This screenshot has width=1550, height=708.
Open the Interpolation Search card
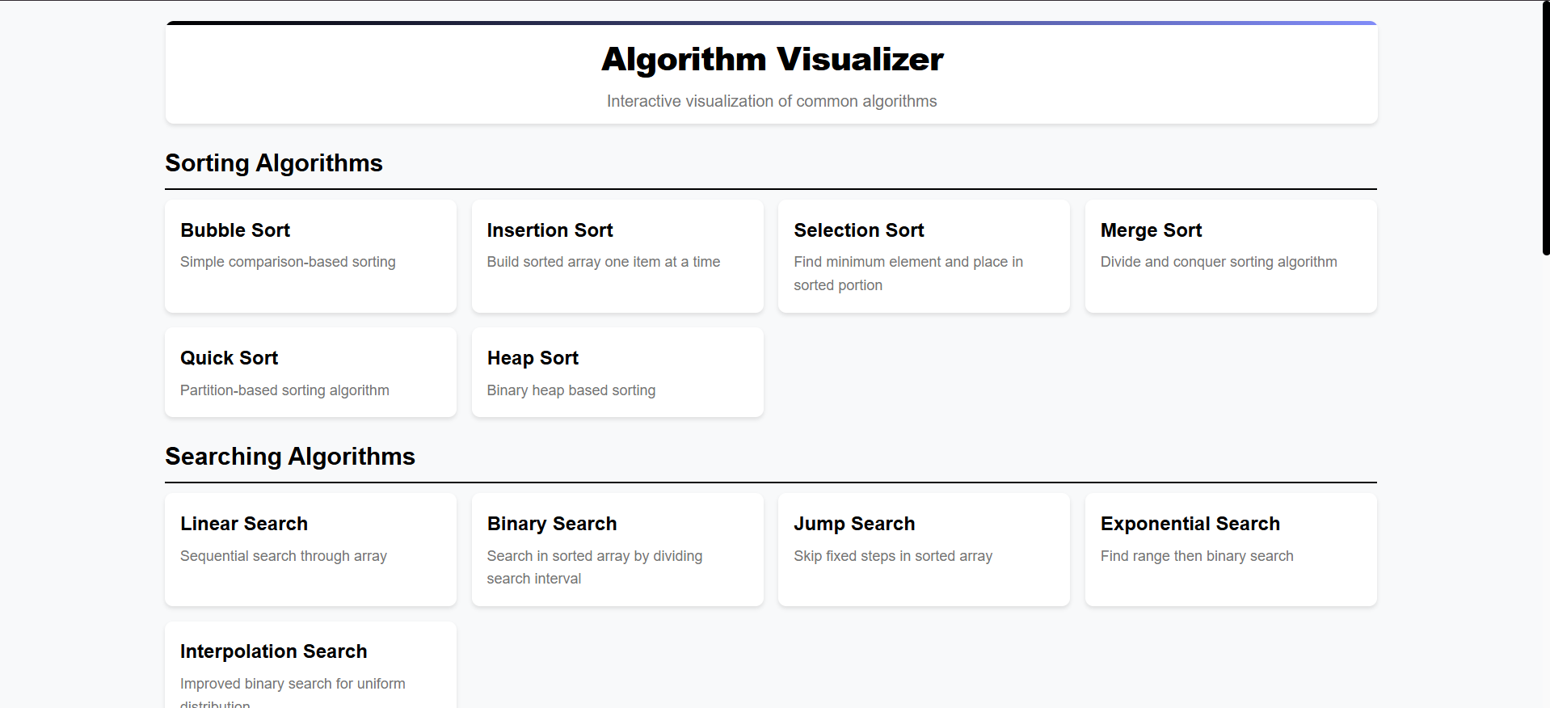[x=310, y=663]
